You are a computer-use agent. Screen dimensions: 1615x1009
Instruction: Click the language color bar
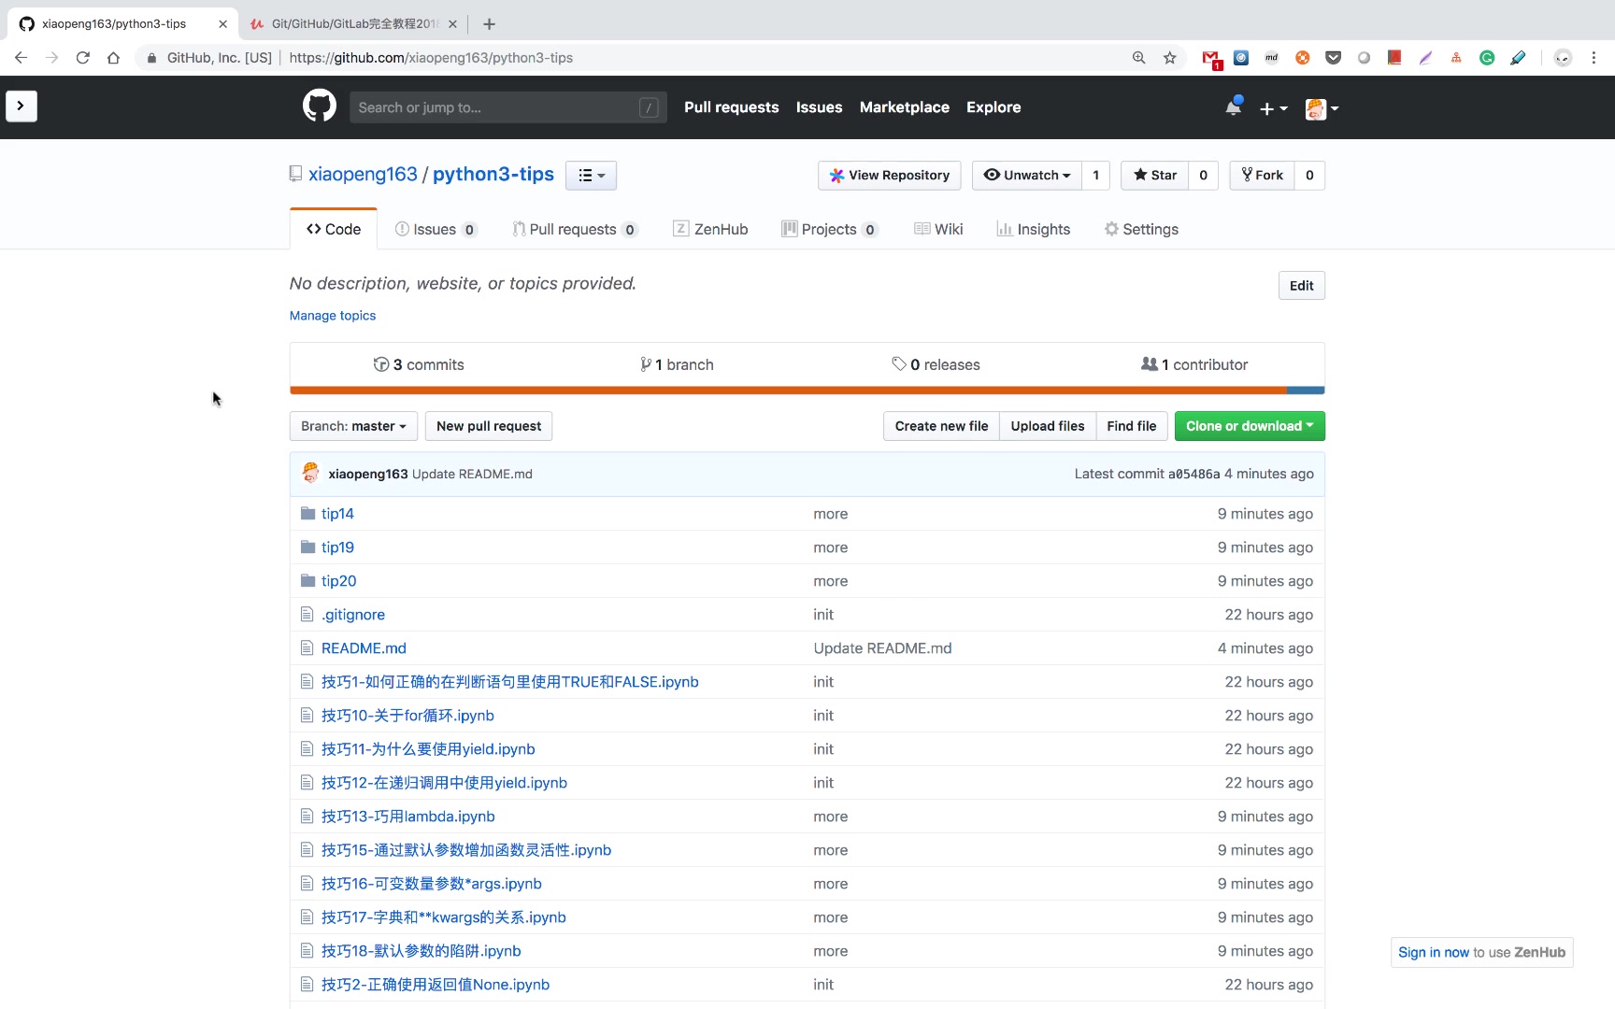click(x=807, y=391)
